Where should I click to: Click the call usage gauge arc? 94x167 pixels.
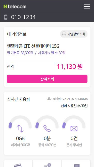coord(47,122)
